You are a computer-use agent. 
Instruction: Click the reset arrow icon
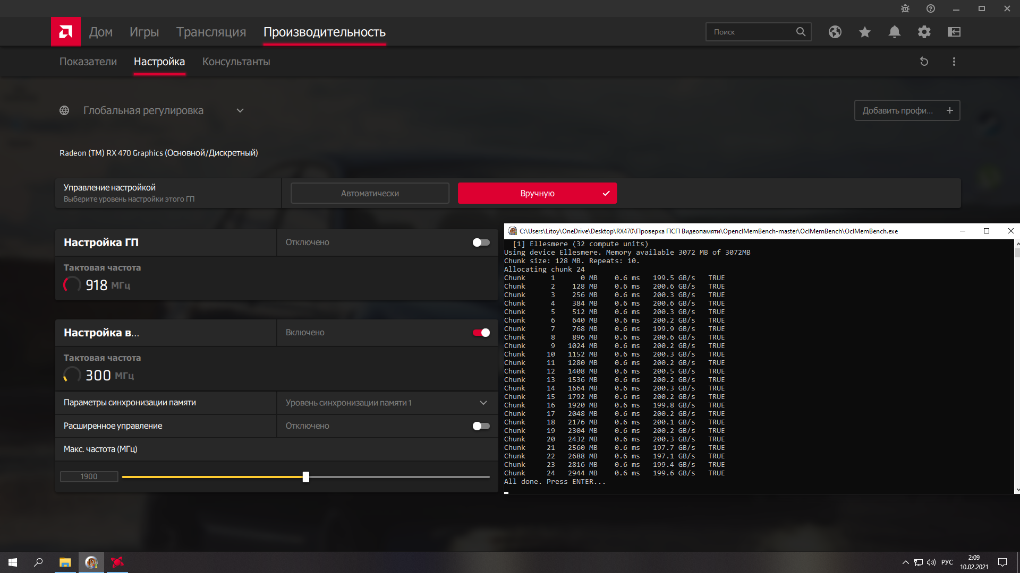point(924,62)
